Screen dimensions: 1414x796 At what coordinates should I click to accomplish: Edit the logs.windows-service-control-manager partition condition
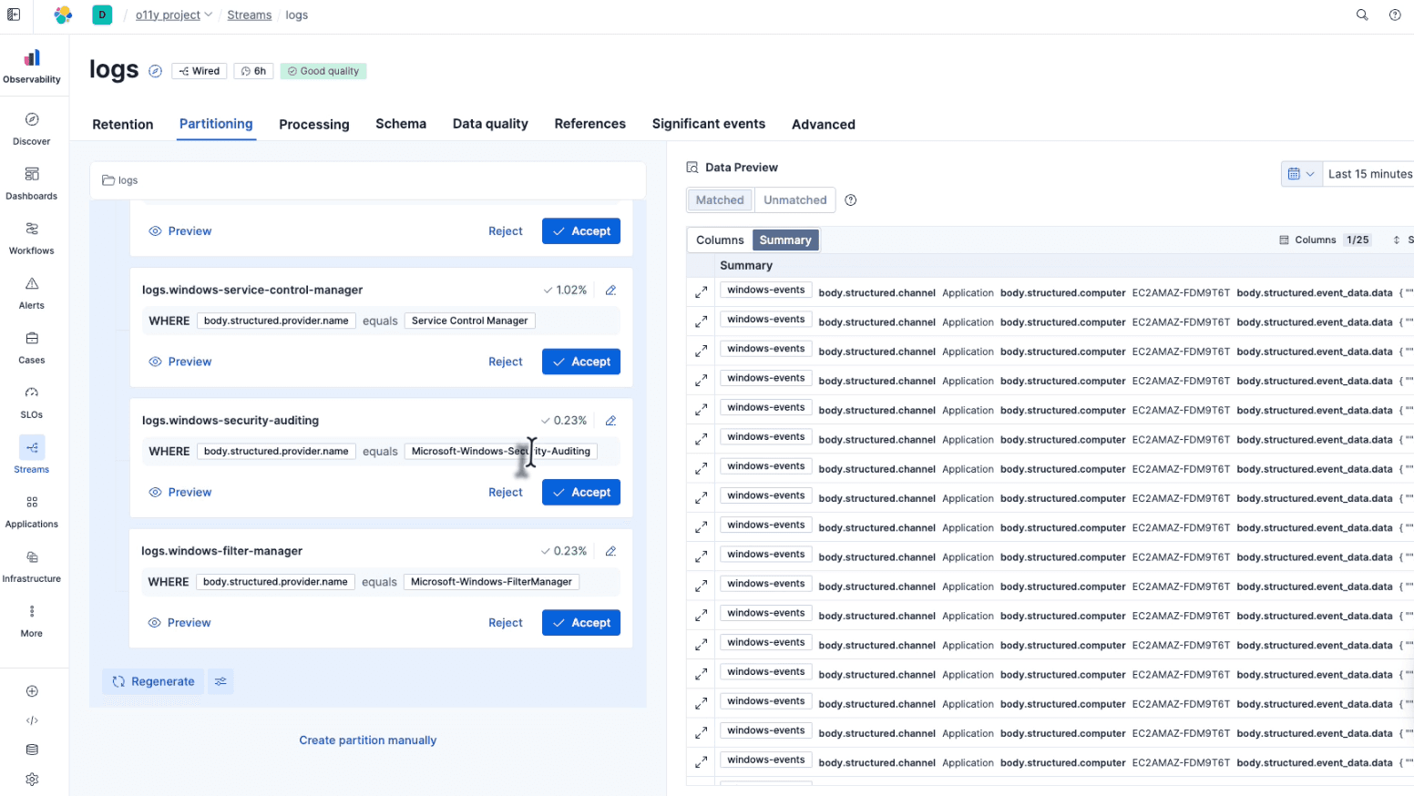(x=610, y=290)
